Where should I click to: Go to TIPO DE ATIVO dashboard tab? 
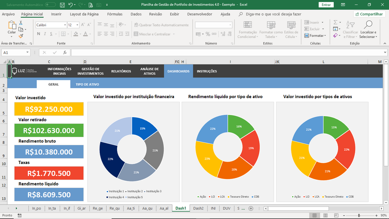87,84
